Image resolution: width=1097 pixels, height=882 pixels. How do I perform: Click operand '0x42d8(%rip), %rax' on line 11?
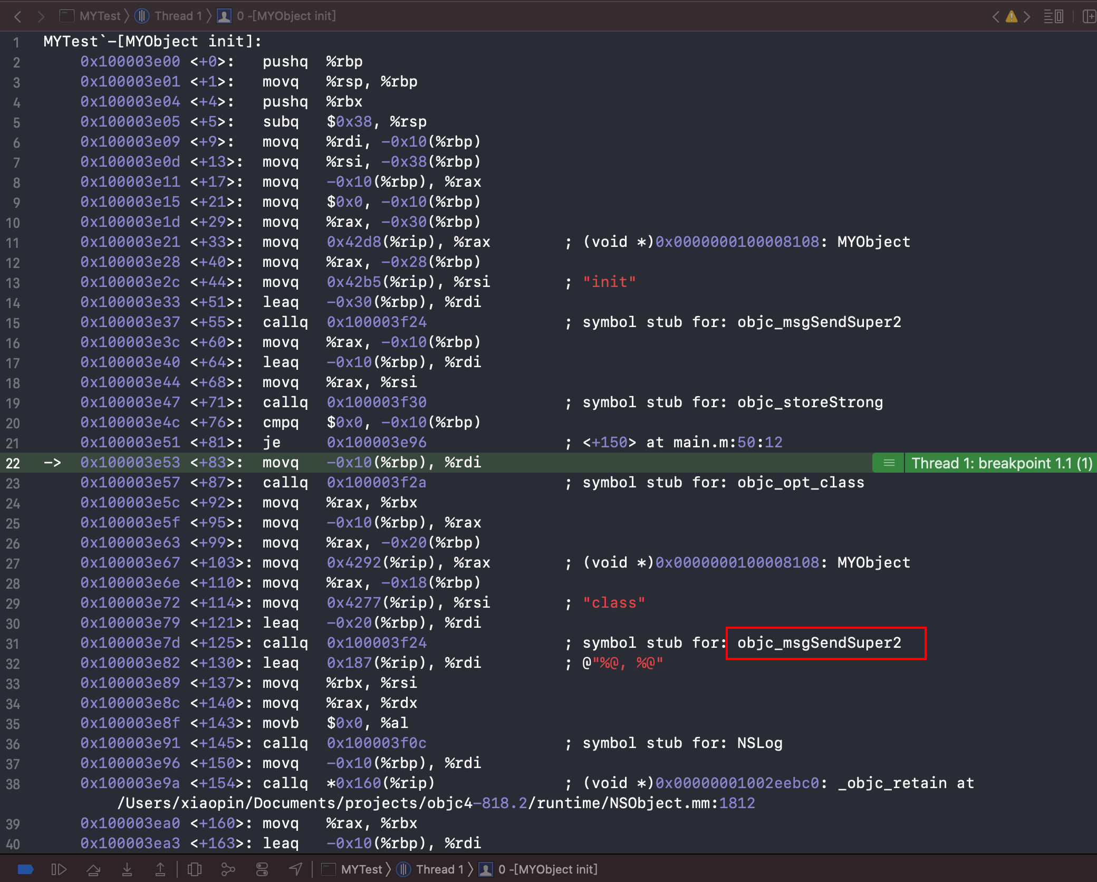coord(408,242)
